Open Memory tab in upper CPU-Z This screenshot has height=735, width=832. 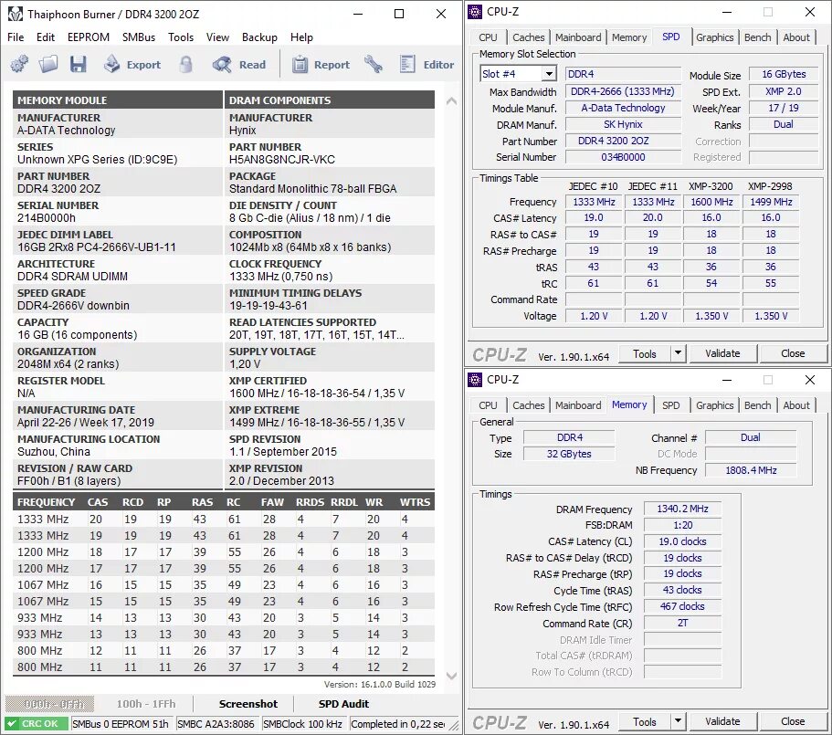[628, 37]
